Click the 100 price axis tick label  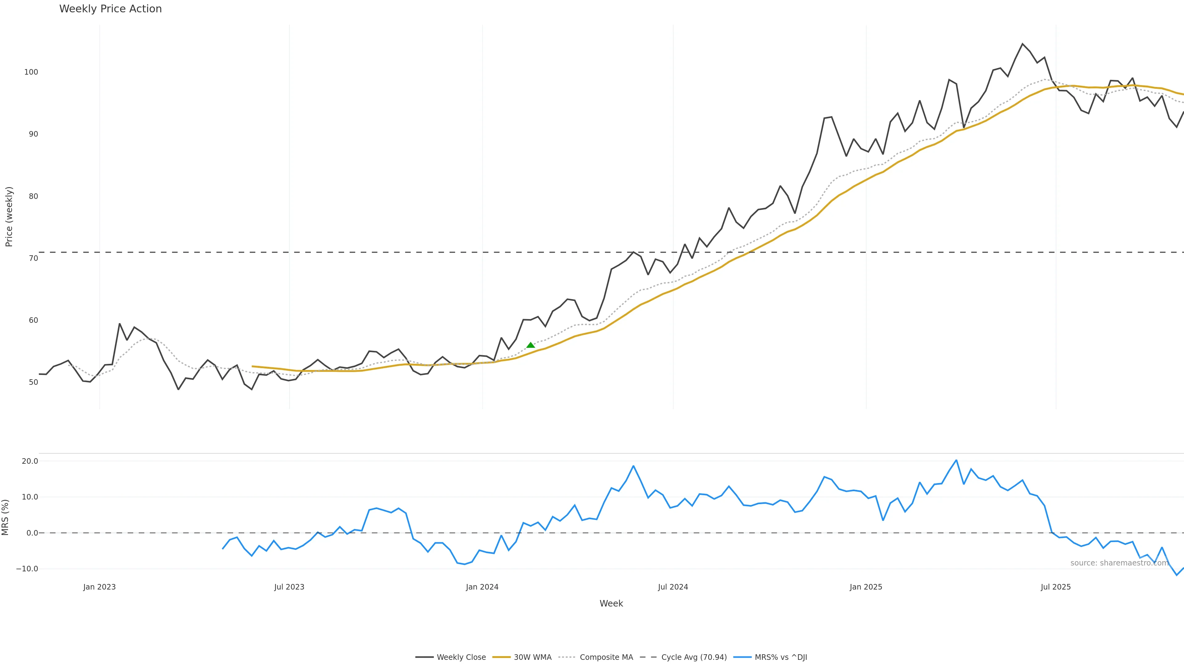pyautogui.click(x=31, y=72)
